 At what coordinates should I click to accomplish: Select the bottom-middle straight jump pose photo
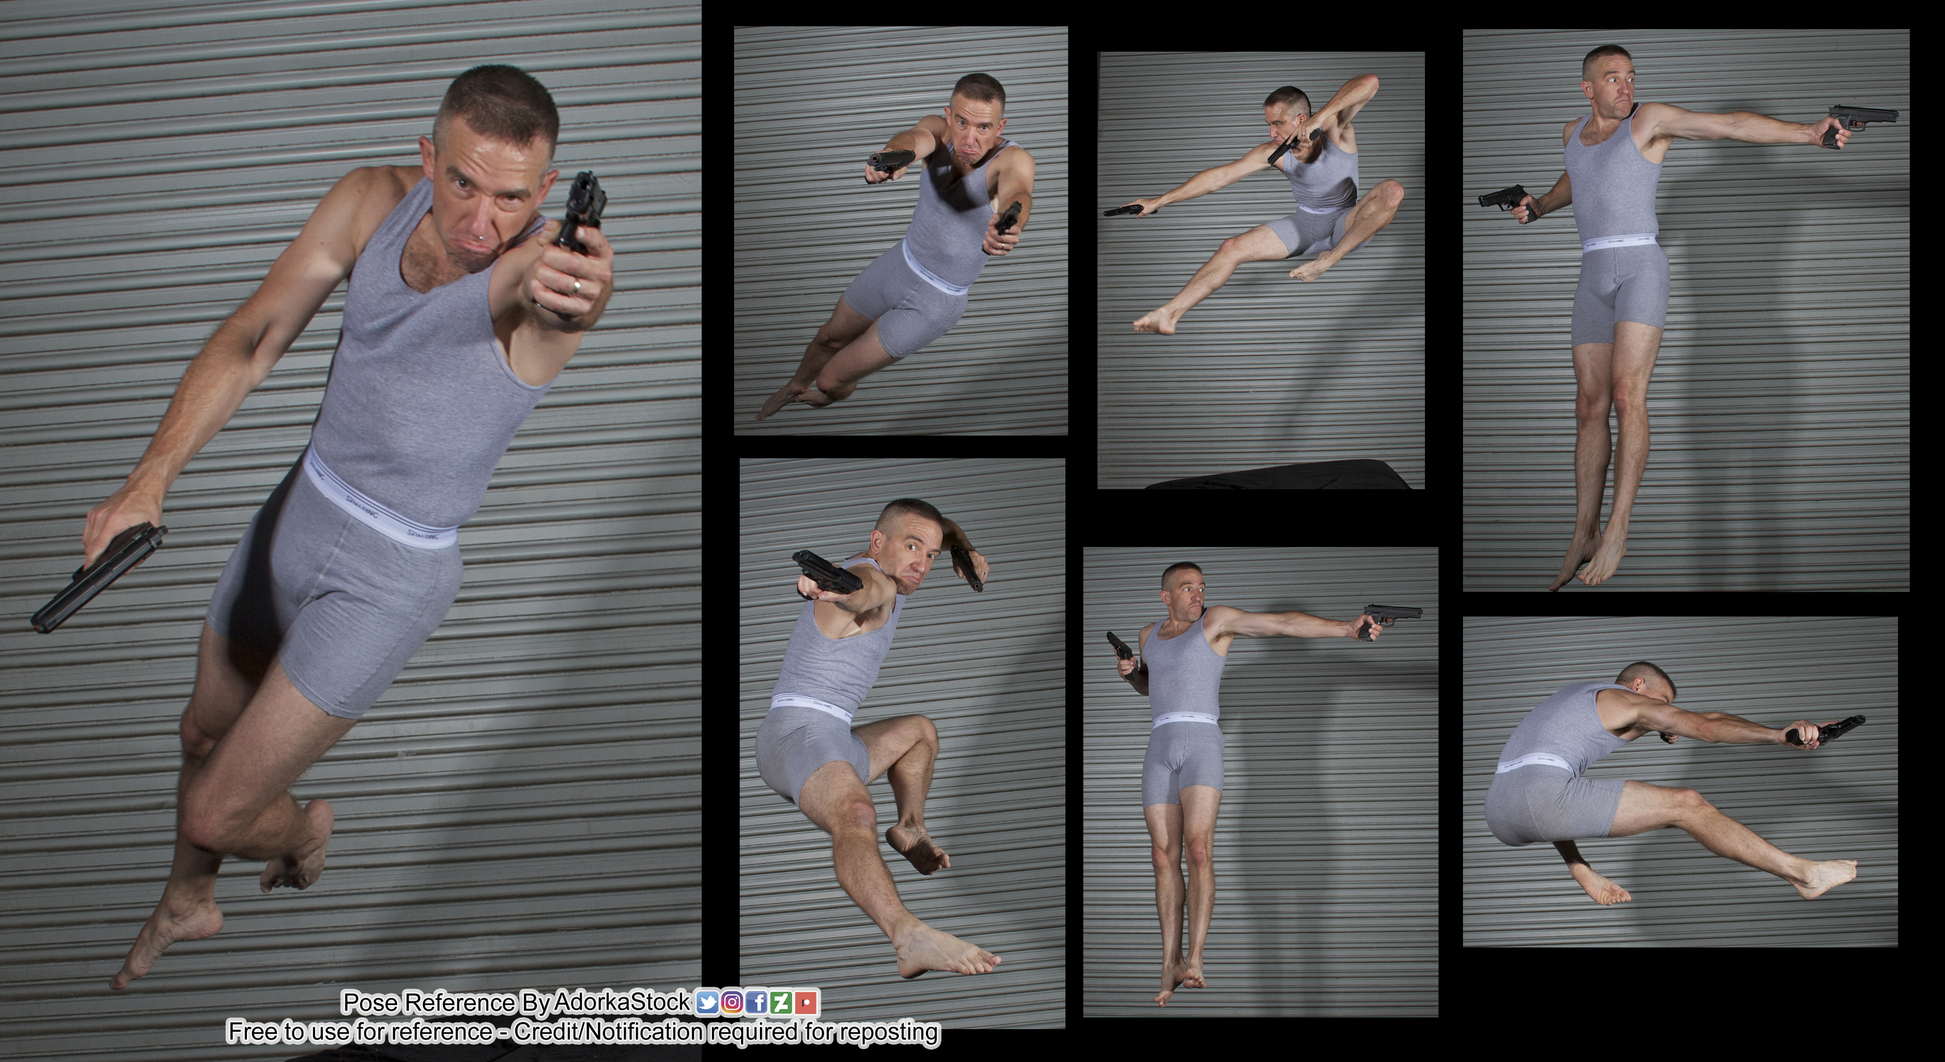pos(1260,782)
